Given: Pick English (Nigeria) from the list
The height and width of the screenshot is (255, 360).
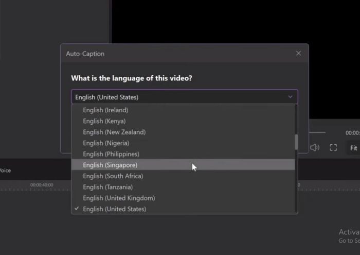Looking at the screenshot, I should pyautogui.click(x=106, y=143).
